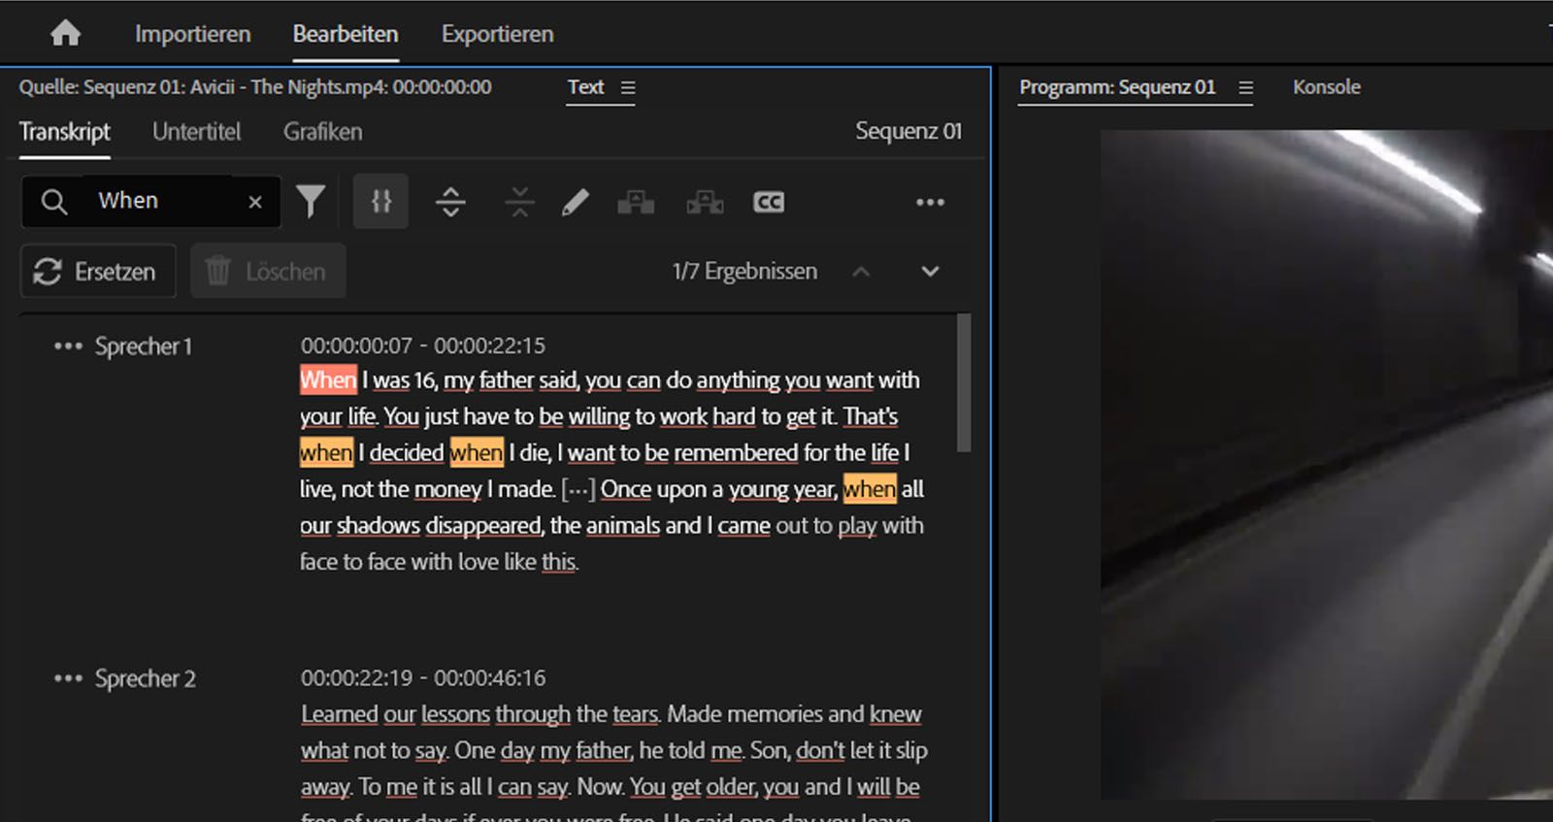Open the Text panel hamburger menu

pos(628,87)
